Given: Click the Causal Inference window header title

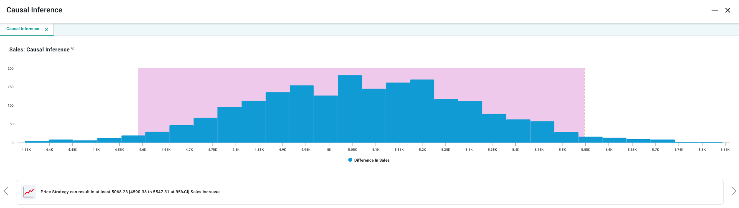Looking at the screenshot, I should [x=34, y=10].
